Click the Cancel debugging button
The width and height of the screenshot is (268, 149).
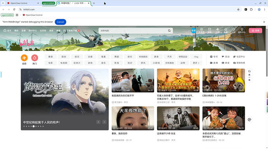coord(60,22)
